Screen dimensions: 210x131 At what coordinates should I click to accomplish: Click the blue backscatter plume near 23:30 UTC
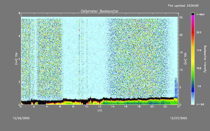(x=176, y=88)
